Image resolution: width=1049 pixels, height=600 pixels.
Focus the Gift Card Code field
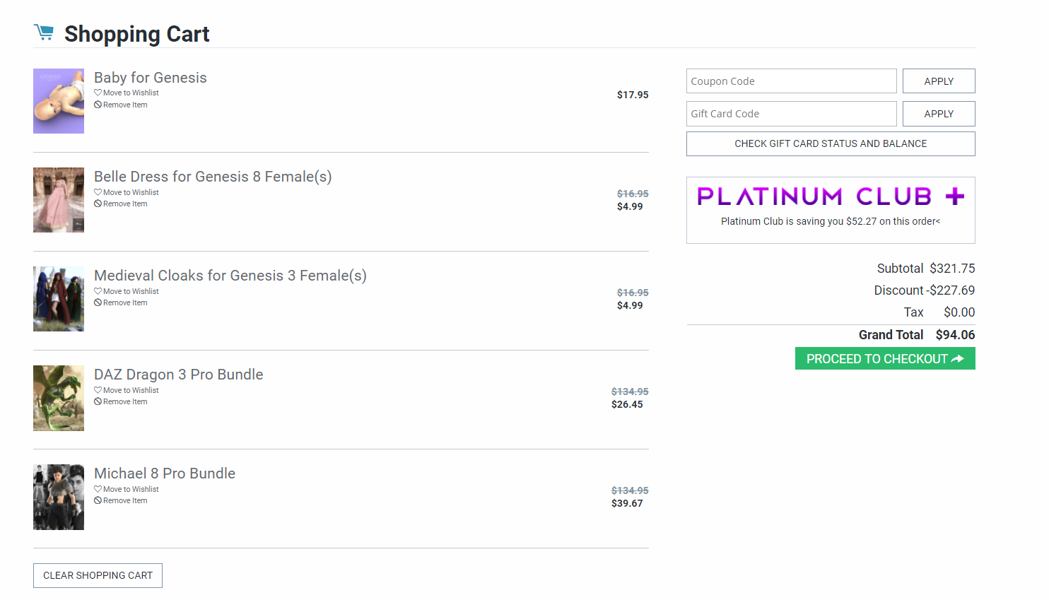(x=791, y=114)
